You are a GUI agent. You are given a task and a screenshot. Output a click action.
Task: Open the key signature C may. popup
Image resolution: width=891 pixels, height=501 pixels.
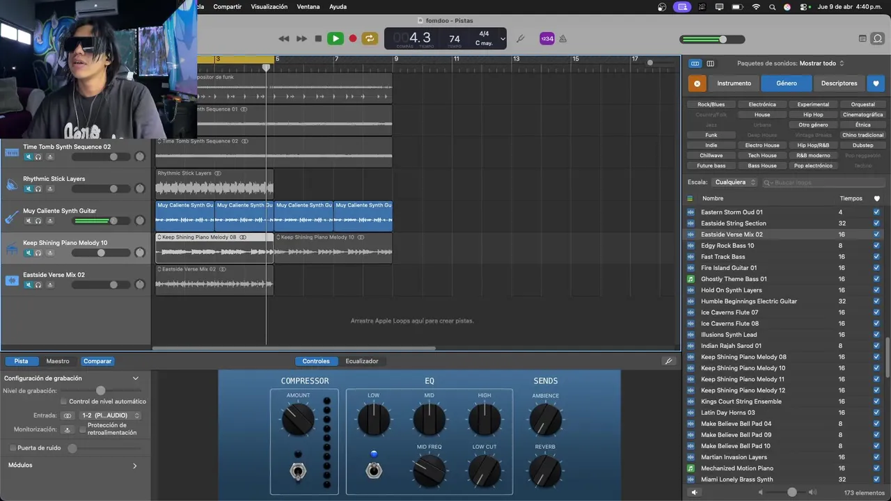484,43
